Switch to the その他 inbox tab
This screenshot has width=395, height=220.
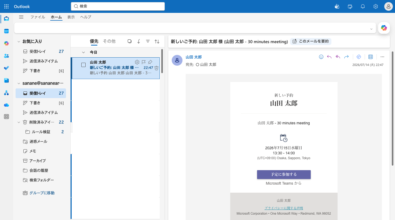click(109, 41)
